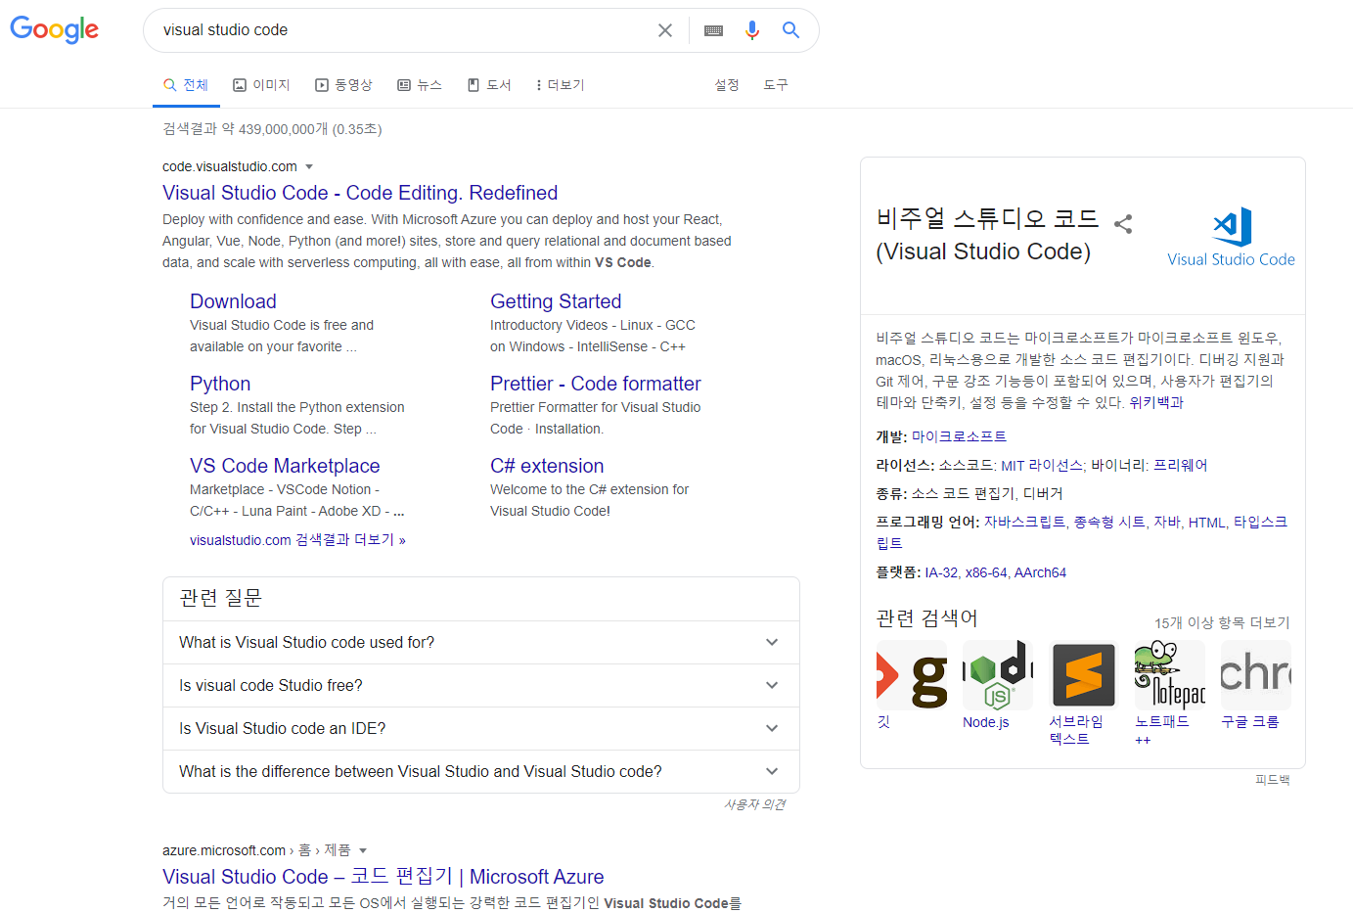Click the 검색결과 약 439,000,000개 count text
The image size is (1353, 913).
(x=272, y=129)
